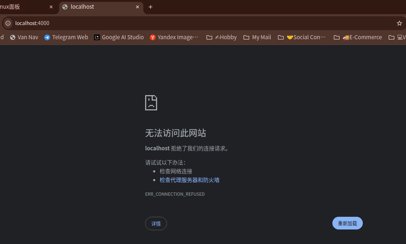
Task: Click the 详情 details button
Action: [156, 224]
